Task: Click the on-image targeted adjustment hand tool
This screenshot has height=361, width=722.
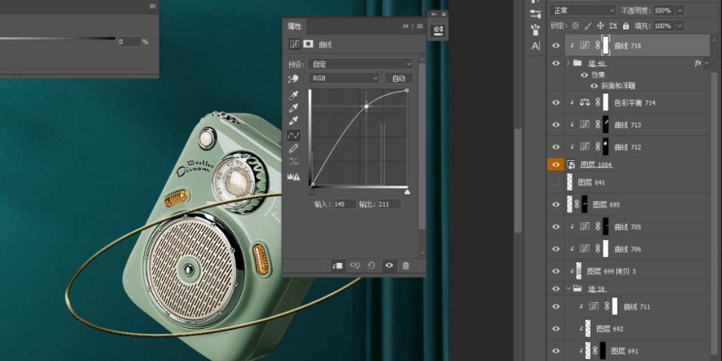Action: [293, 79]
